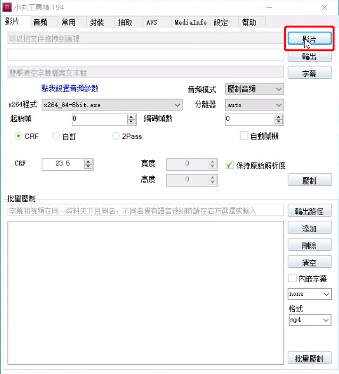Click the 字幕 button
339x374 pixels.
coord(309,73)
